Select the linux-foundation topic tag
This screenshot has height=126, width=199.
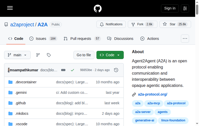click(173, 120)
